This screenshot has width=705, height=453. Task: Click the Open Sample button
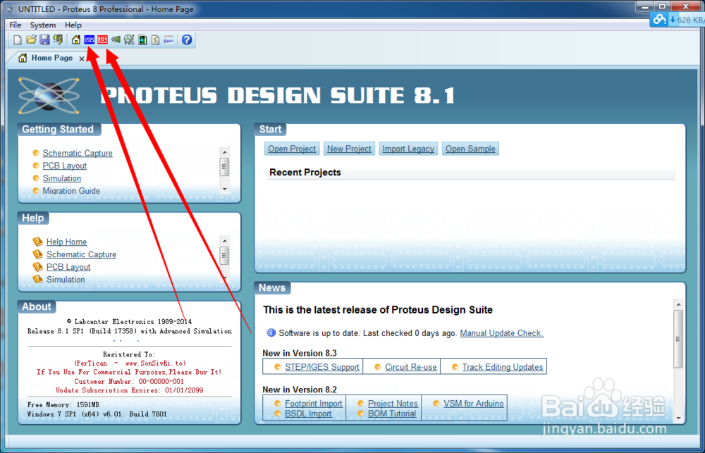tap(470, 149)
